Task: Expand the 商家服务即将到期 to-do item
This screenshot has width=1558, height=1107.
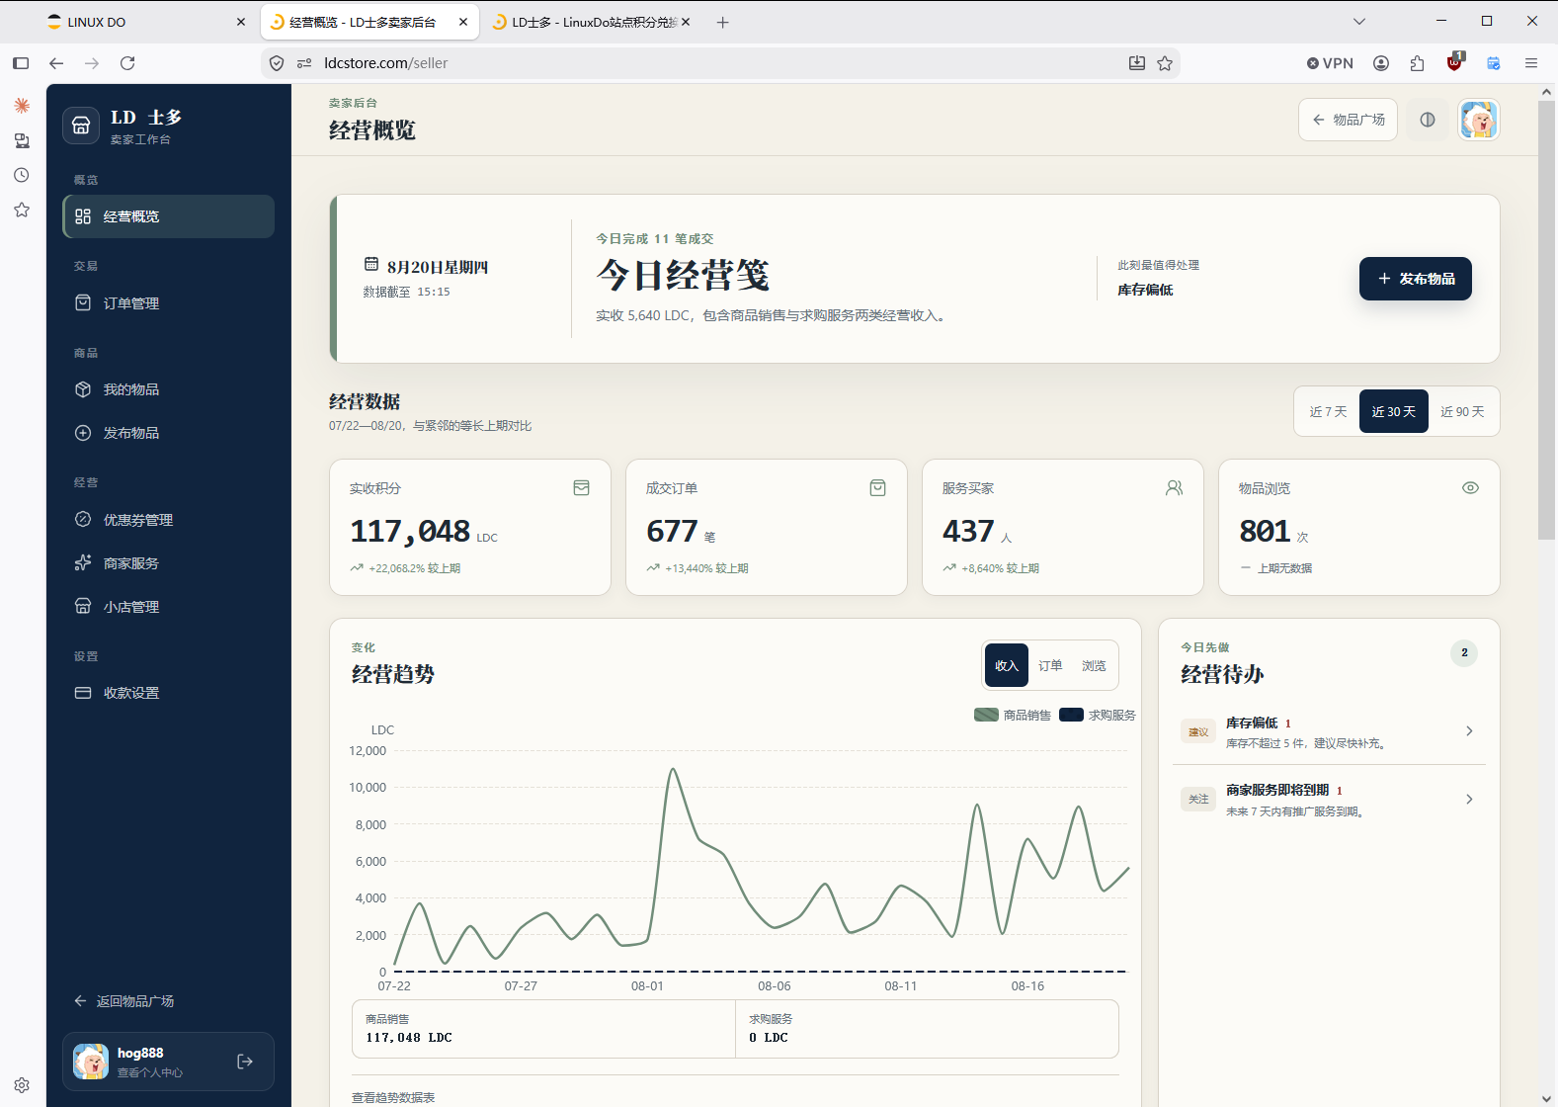Action: click(1329, 800)
